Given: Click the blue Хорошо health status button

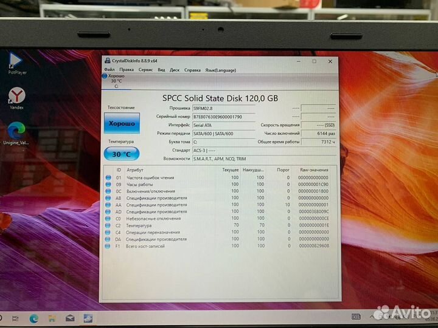Looking at the screenshot, I should pyautogui.click(x=122, y=123).
